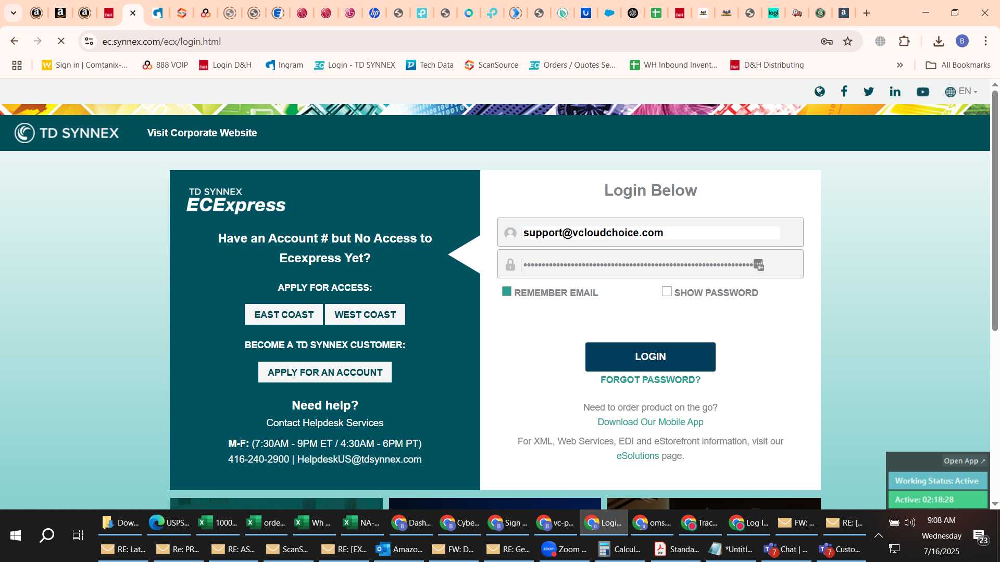This screenshot has height=562, width=1000.
Task: Click the WEST COAST access button
Action: tap(365, 314)
